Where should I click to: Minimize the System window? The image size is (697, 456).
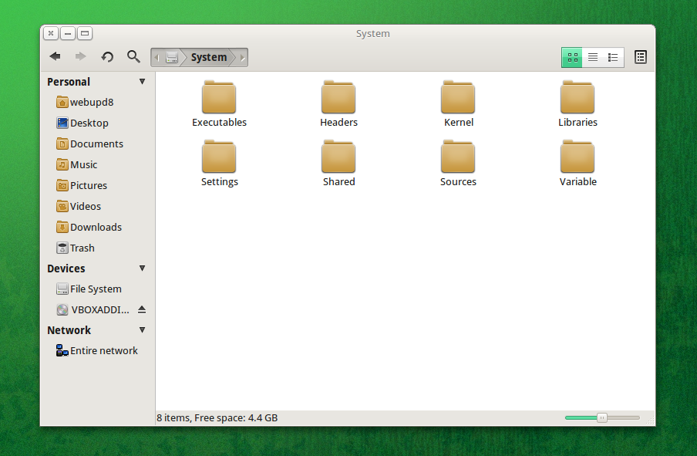point(68,33)
